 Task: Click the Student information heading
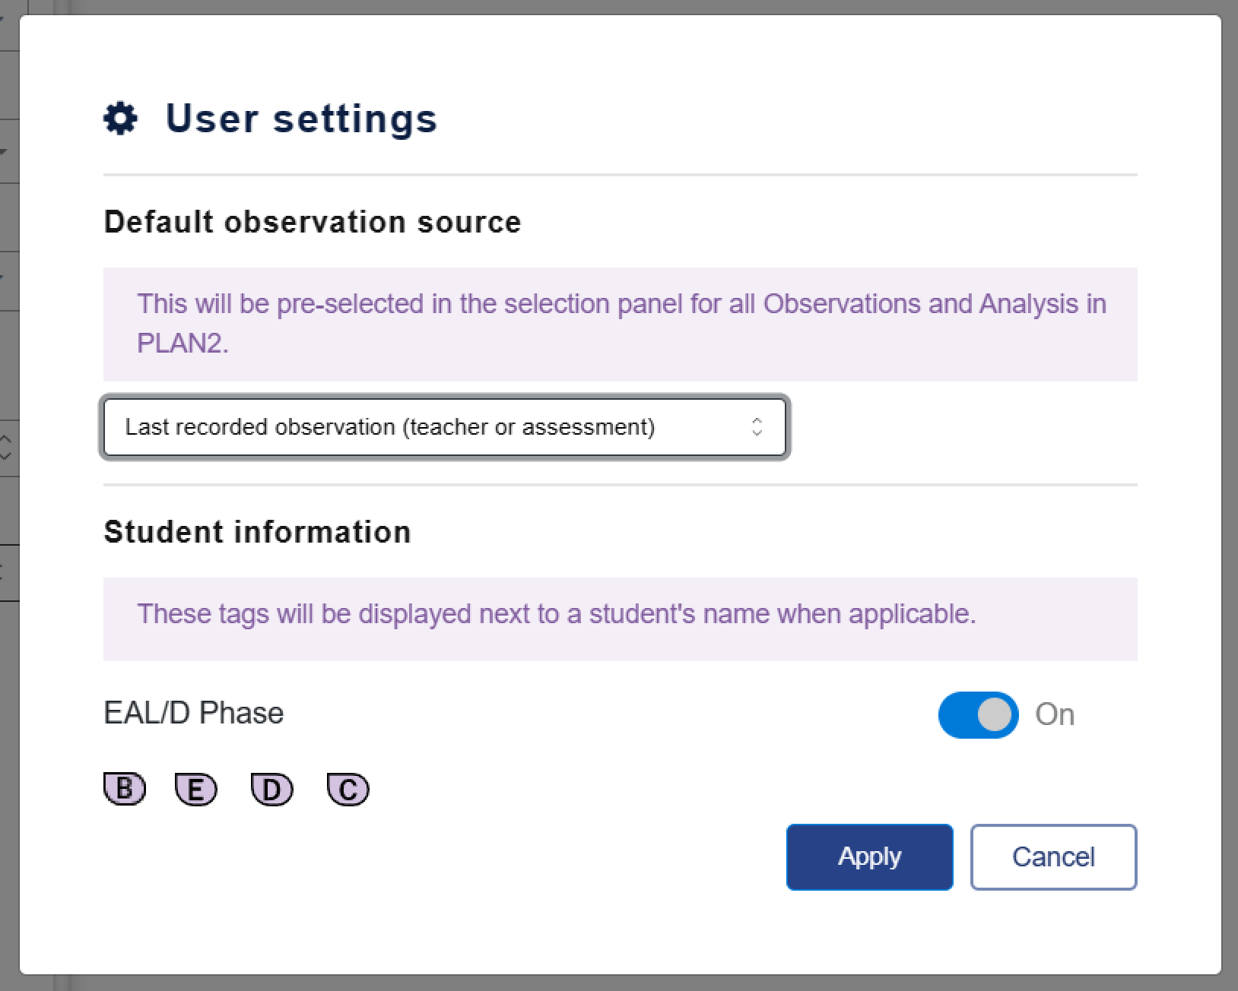click(x=257, y=532)
